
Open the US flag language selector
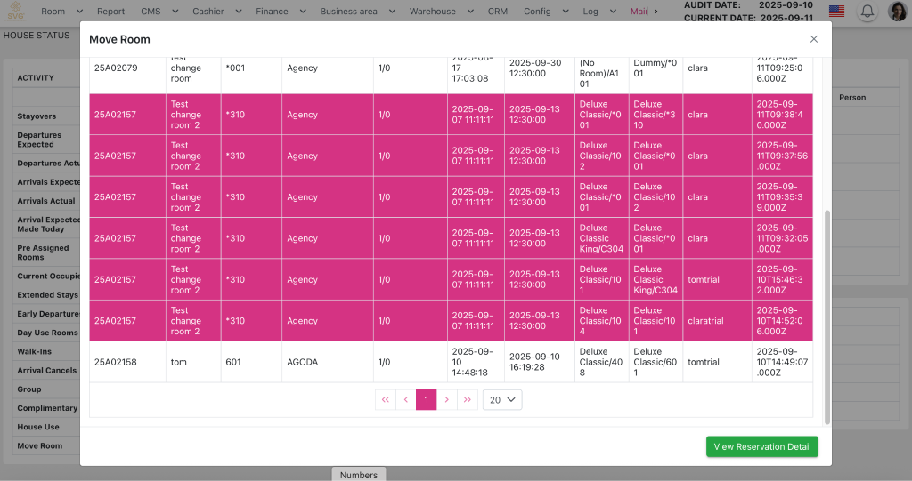836,12
